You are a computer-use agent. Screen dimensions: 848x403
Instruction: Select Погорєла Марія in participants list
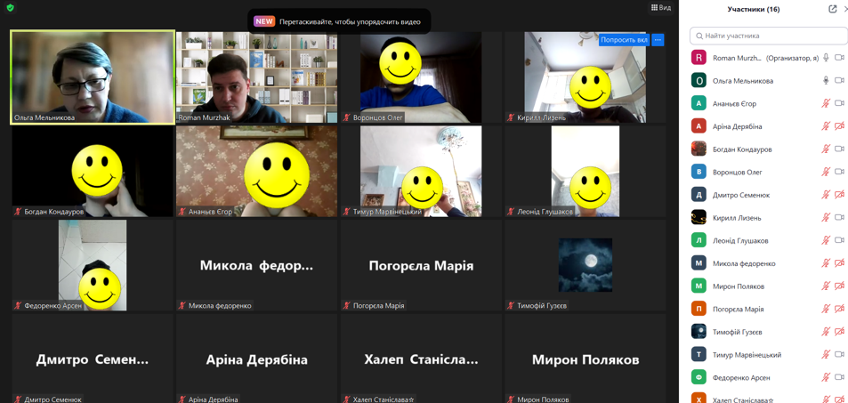738,309
